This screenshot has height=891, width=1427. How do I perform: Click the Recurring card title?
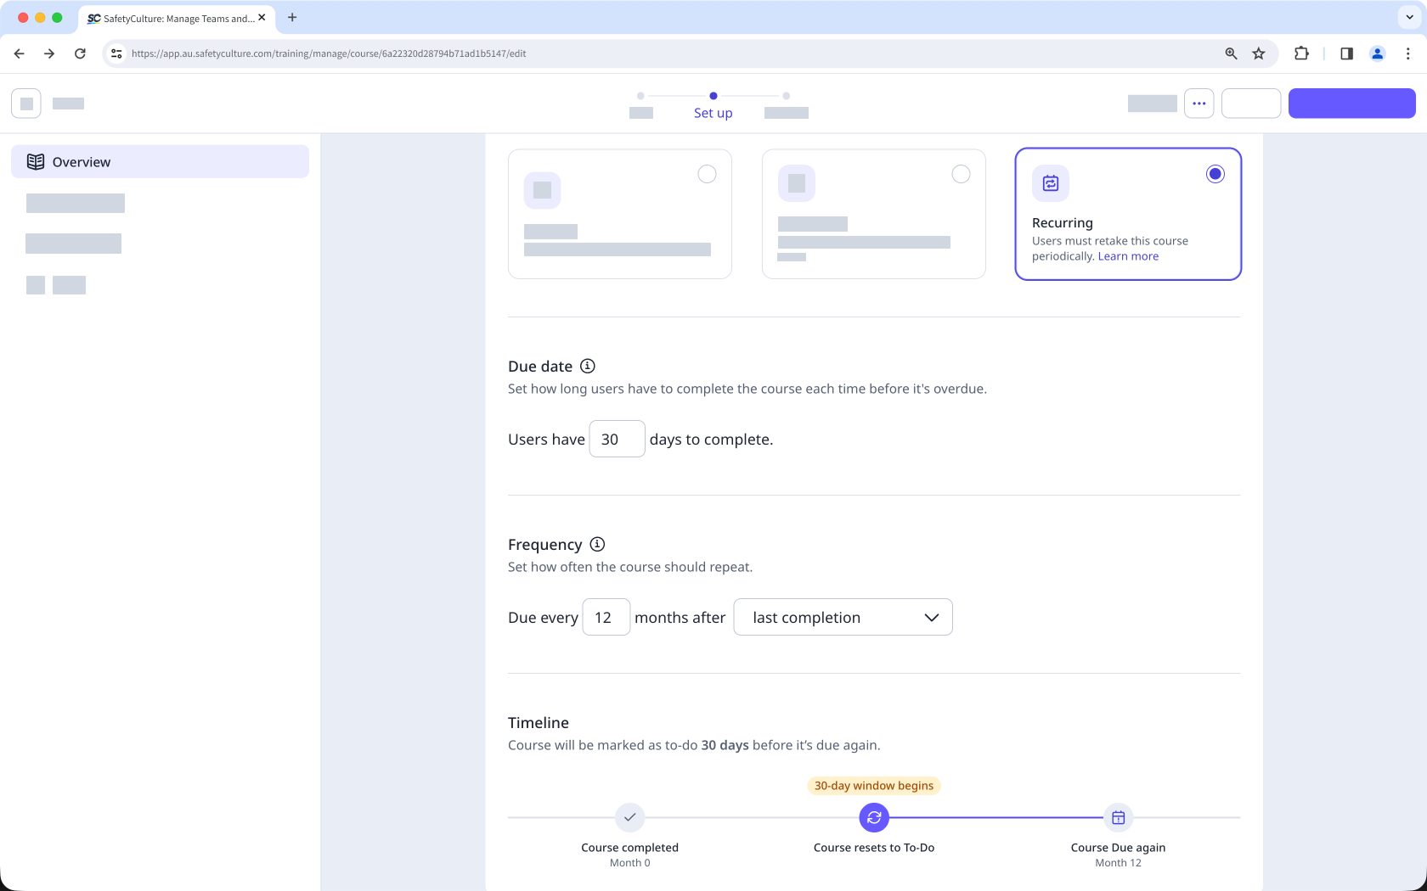click(1063, 222)
